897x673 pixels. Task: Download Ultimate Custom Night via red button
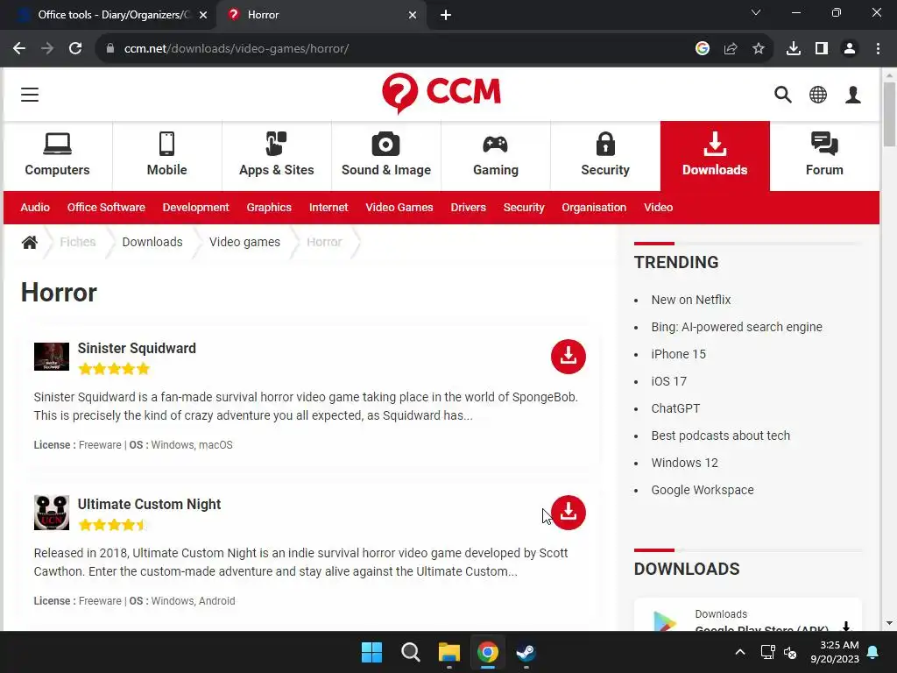pos(568,513)
